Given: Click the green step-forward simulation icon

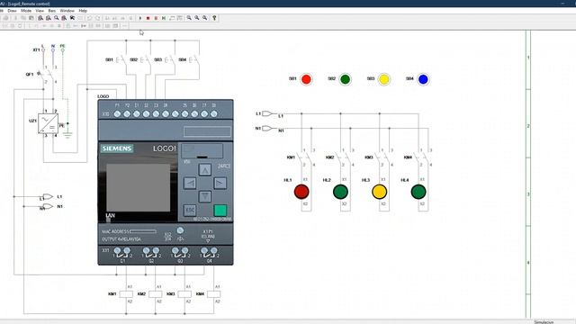Looking at the screenshot, I should click(x=164, y=18).
